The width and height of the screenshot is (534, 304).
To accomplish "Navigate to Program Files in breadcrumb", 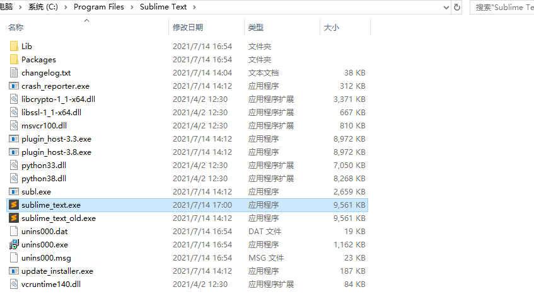I will pyautogui.click(x=98, y=7).
